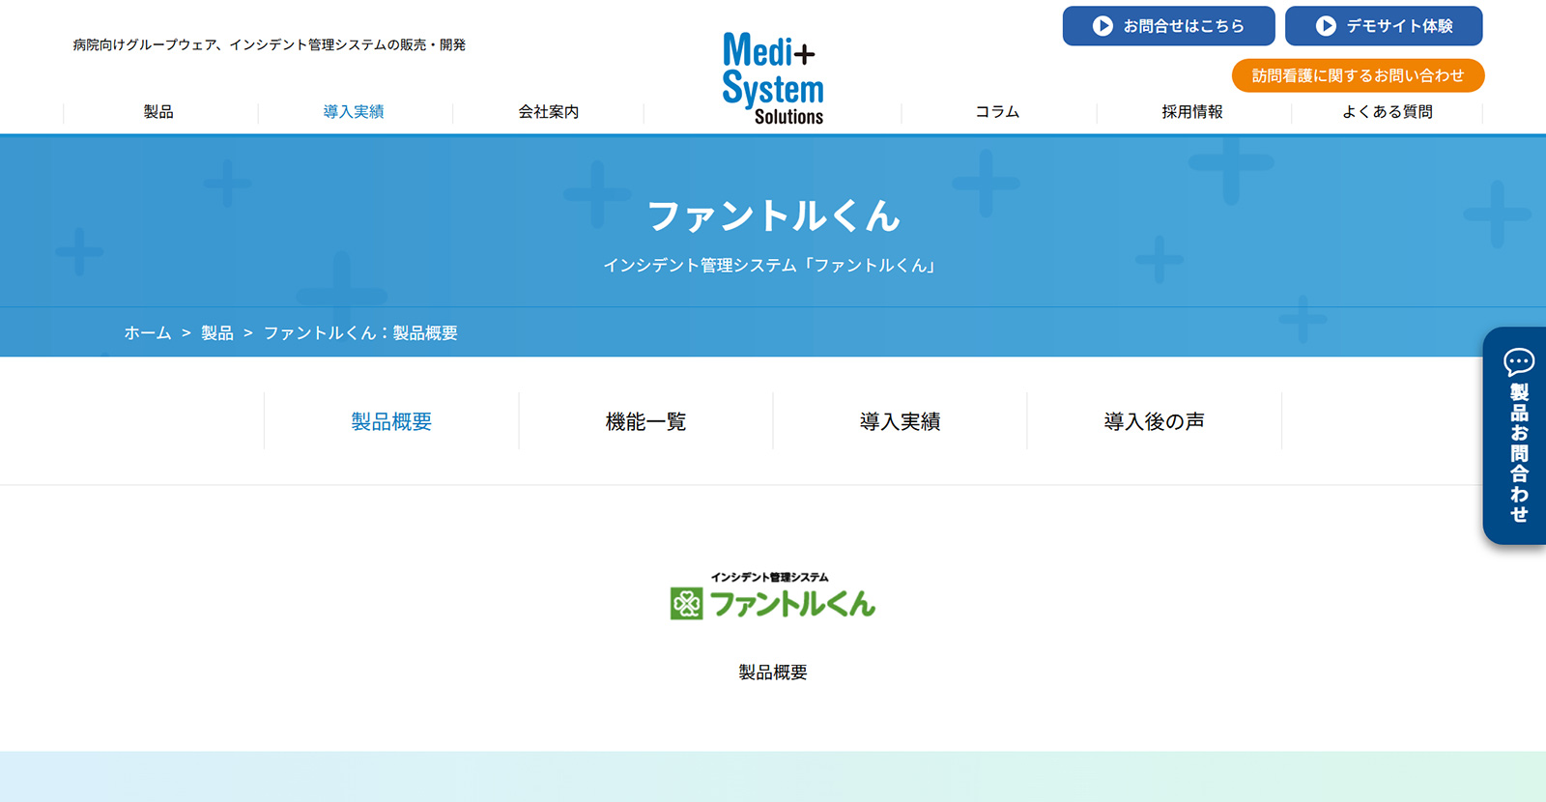Image resolution: width=1546 pixels, height=802 pixels.
Task: Open お問合せはこちら contact button
Action: click(1169, 26)
